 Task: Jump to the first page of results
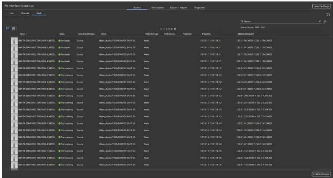pos(161,29)
